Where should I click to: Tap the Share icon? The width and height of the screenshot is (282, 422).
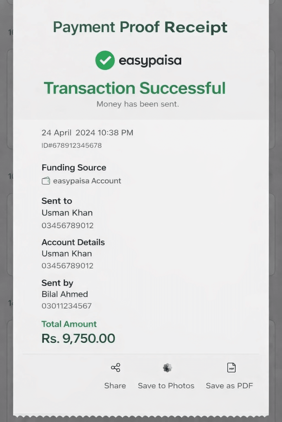coord(115,368)
